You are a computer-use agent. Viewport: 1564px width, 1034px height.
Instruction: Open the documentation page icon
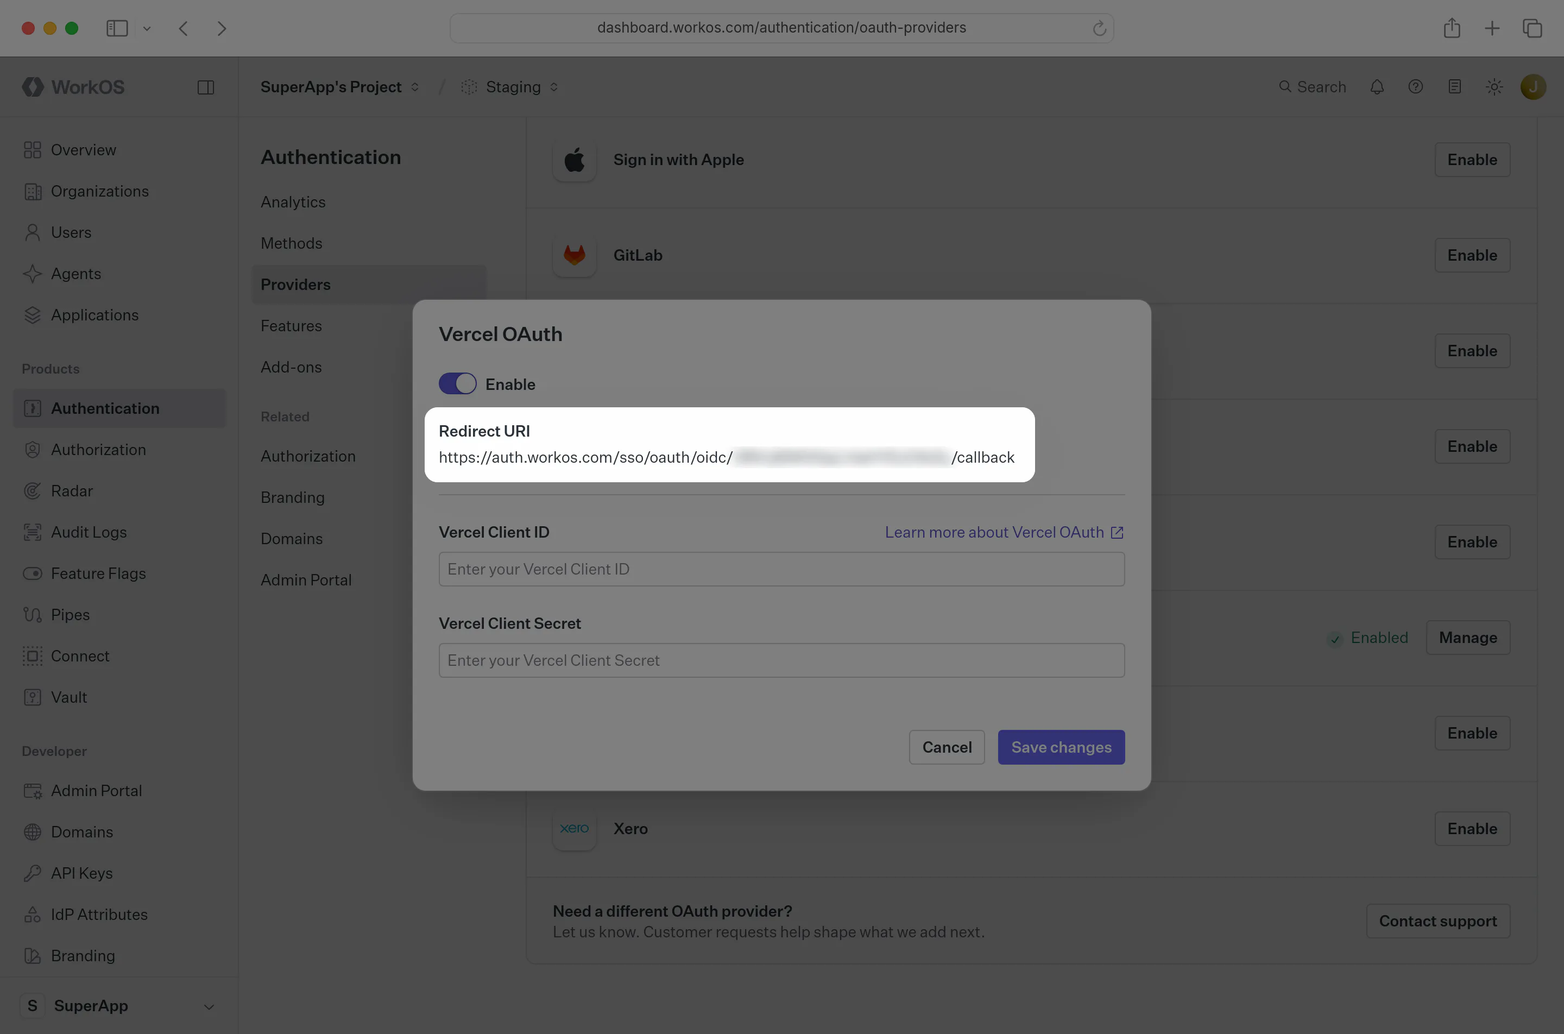click(x=1454, y=87)
